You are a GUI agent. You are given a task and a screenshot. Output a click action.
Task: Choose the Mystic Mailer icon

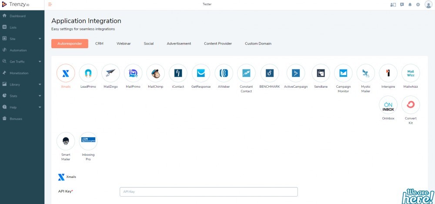366,73
